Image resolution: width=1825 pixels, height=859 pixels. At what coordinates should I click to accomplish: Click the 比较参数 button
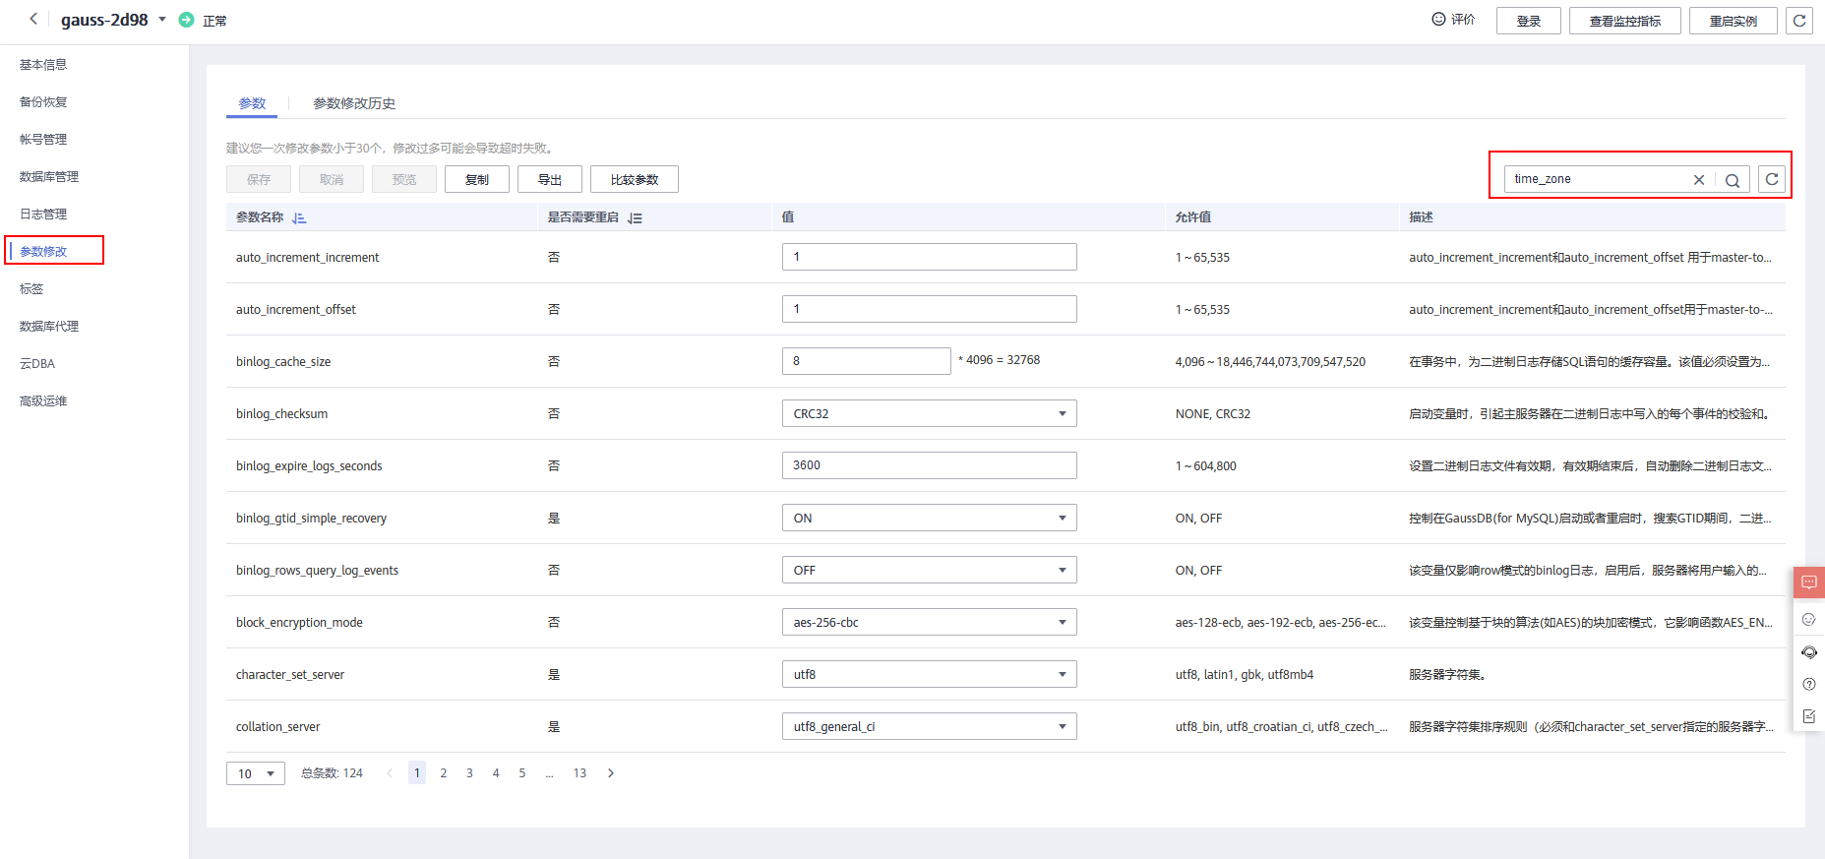coord(635,179)
